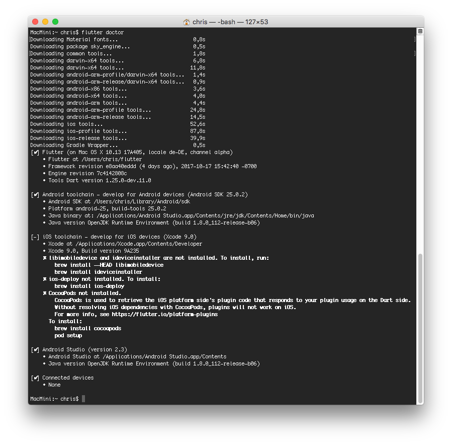This screenshot has width=452, height=445.
Task: Click 'brew install --HEAD libimobiledevice' command
Action: pos(109,265)
